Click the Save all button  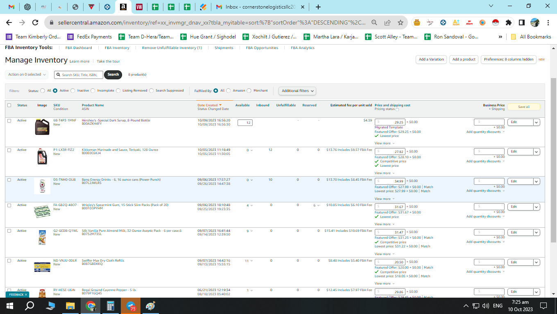click(x=524, y=107)
